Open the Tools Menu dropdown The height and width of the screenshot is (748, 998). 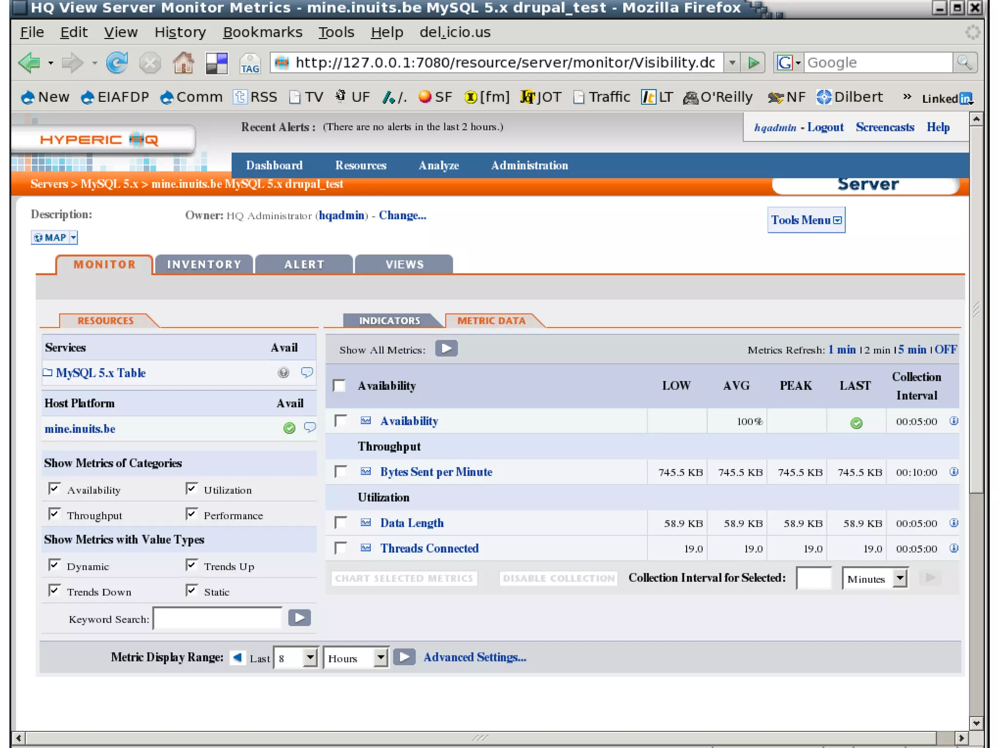click(806, 220)
